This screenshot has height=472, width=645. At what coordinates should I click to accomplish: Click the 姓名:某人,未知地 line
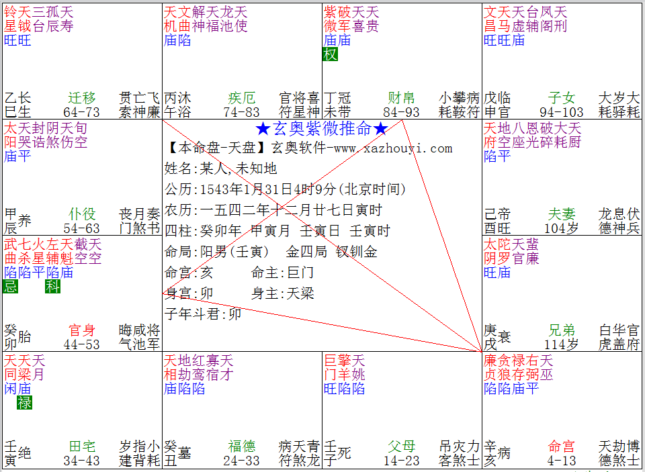[221, 168]
